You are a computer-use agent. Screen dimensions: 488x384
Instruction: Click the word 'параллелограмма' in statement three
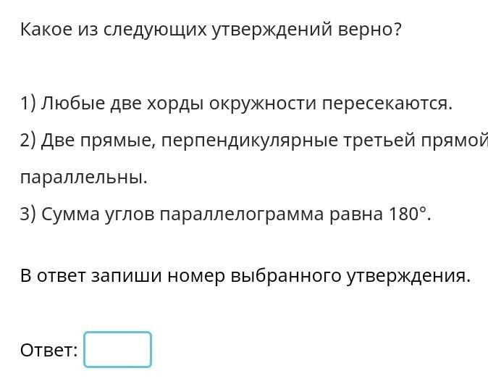click(242, 215)
